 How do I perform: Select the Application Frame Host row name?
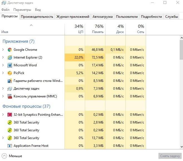31,146
